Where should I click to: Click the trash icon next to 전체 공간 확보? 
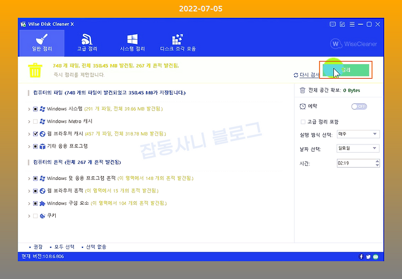click(x=302, y=90)
